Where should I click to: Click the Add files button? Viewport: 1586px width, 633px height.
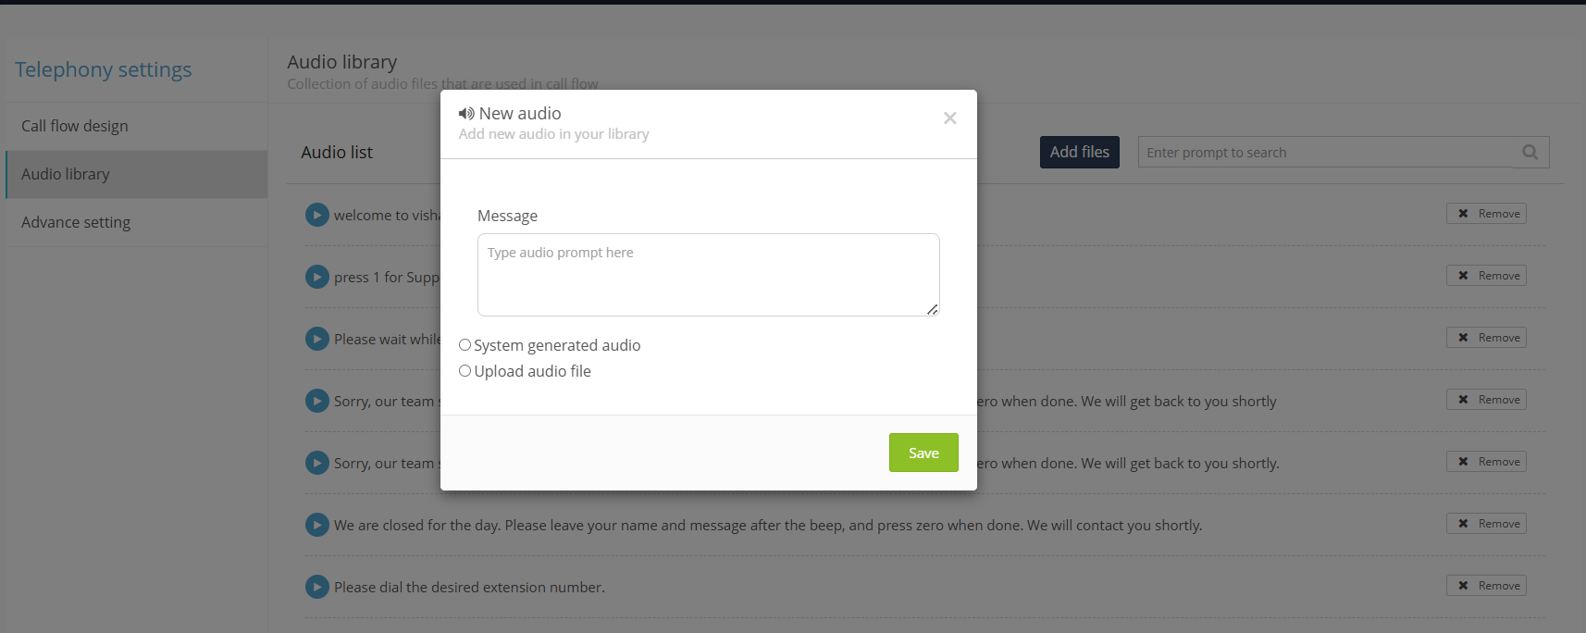tap(1079, 153)
